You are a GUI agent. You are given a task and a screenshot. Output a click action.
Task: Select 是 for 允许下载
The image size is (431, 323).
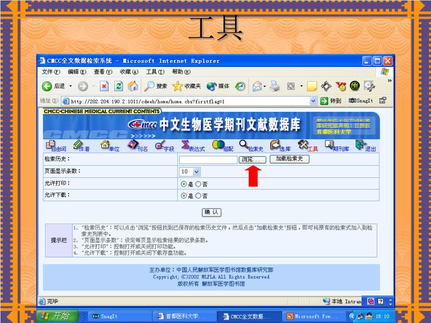click(184, 196)
